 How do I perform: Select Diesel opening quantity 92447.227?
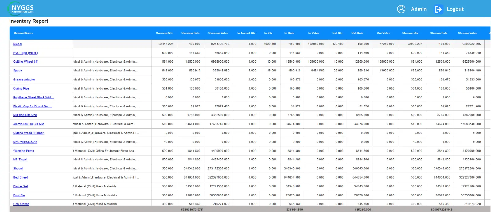166,44
